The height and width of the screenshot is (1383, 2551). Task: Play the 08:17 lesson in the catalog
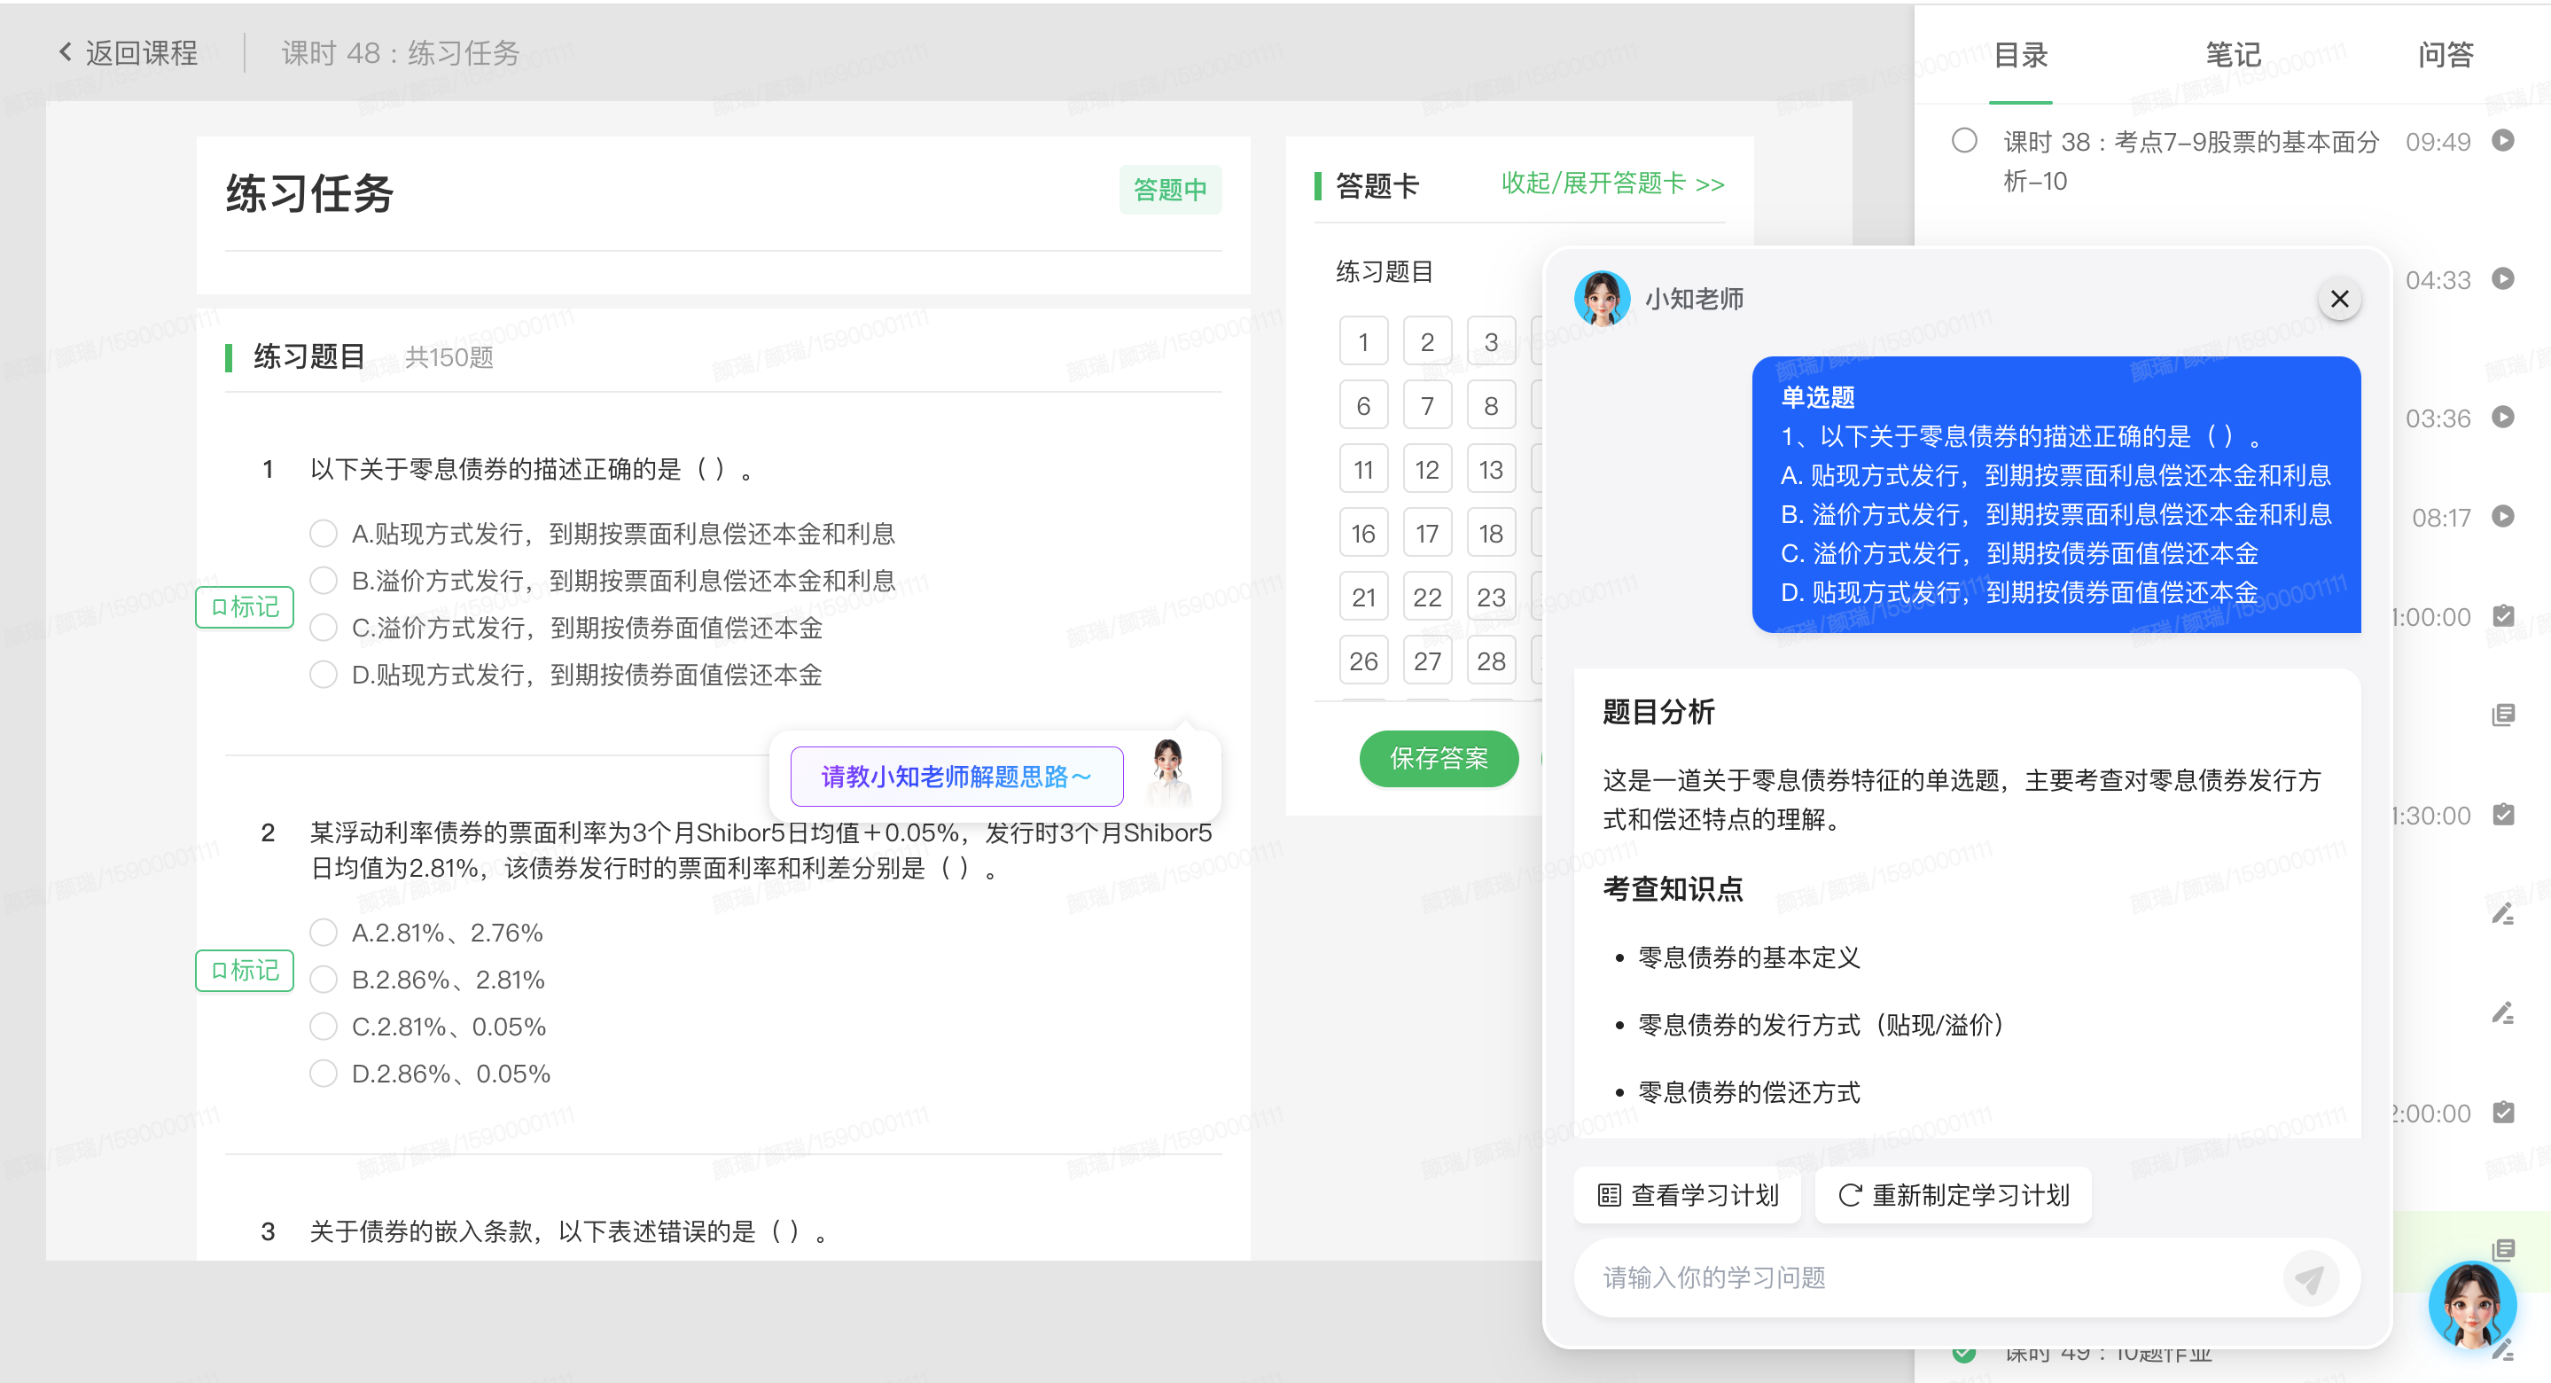[2504, 516]
